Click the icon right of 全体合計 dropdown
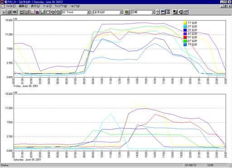Screen dimensions: 232x168 [x=127, y=12]
